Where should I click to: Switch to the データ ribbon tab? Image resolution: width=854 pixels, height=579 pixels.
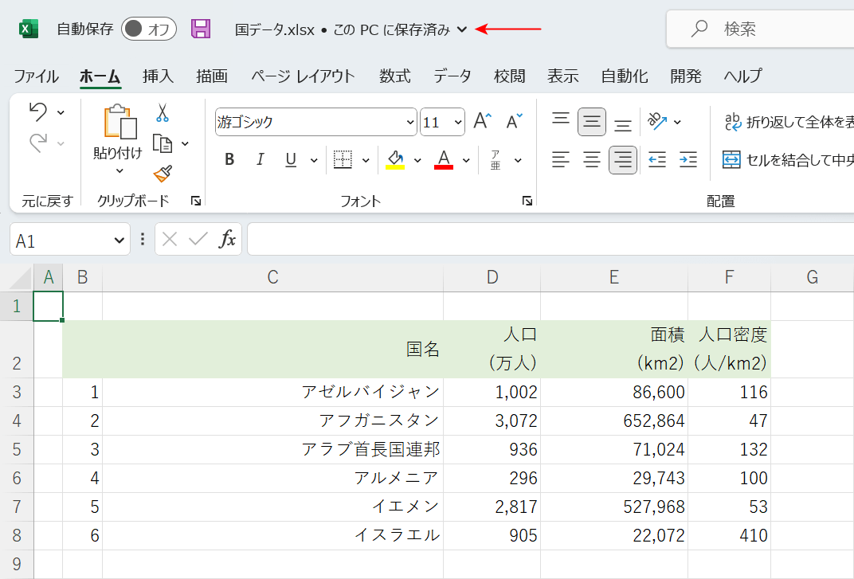click(452, 76)
